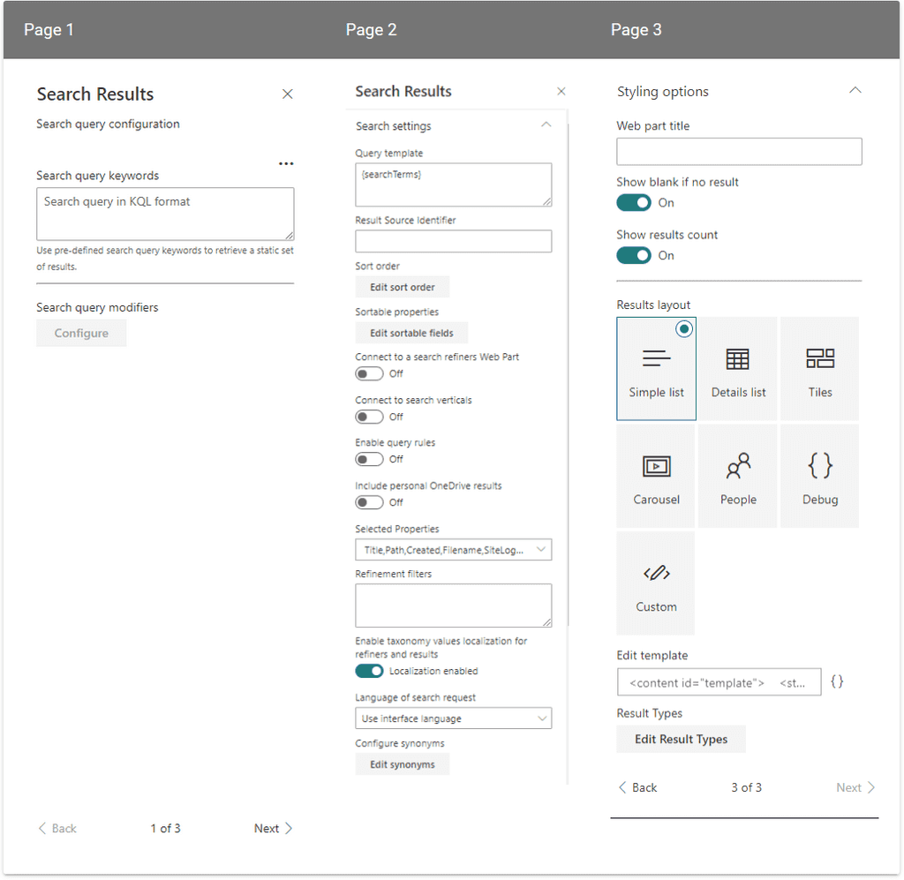Open the three-dot menu above search keywords
904x880 pixels.
click(x=286, y=163)
